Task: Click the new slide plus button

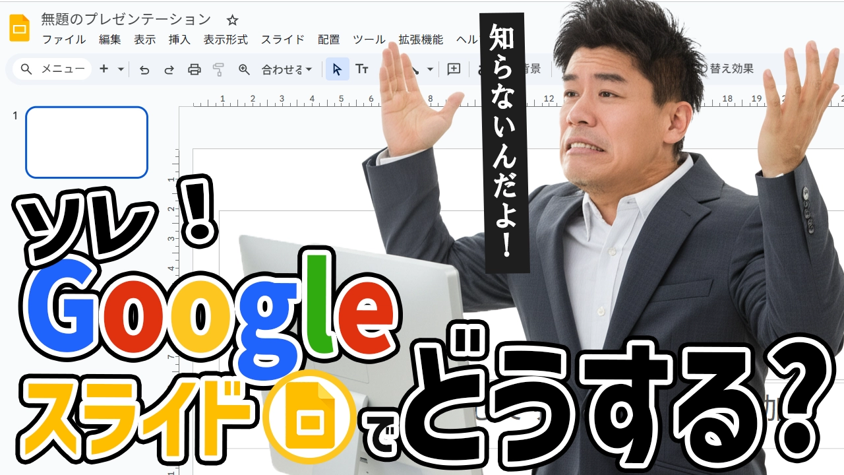Action: [x=104, y=69]
